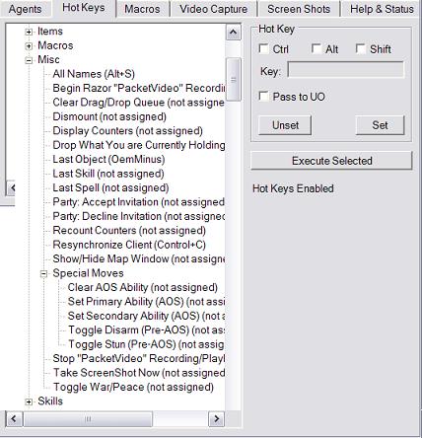Expand the Macros tree node

[x=29, y=46]
